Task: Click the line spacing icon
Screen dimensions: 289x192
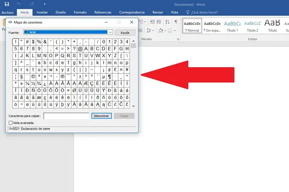Action: click(x=149, y=30)
